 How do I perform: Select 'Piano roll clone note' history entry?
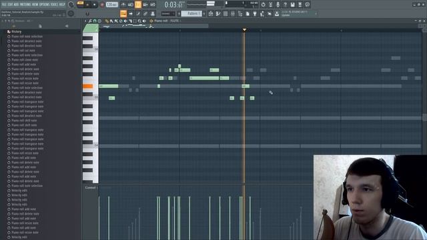[x=25, y=59]
